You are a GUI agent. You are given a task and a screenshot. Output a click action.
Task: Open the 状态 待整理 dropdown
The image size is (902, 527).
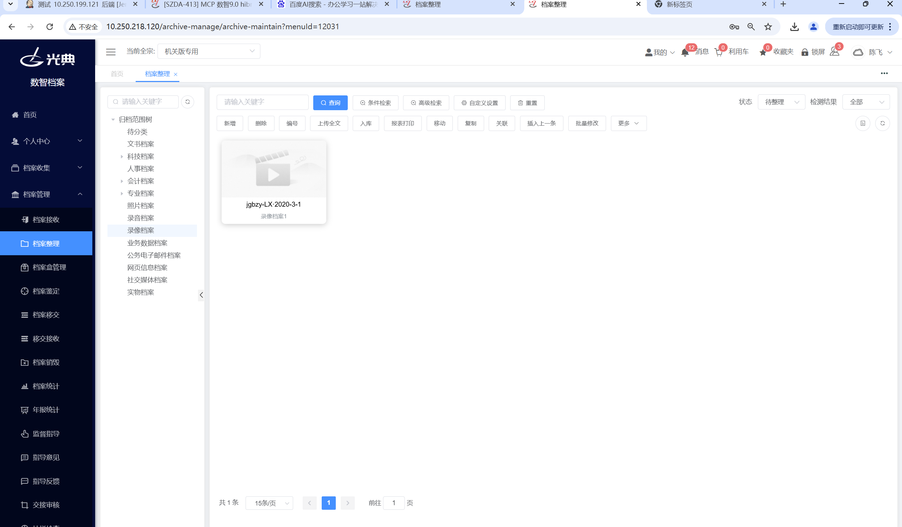click(781, 102)
